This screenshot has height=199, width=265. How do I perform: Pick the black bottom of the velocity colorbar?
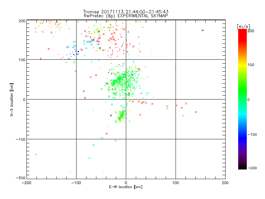pos(242,167)
